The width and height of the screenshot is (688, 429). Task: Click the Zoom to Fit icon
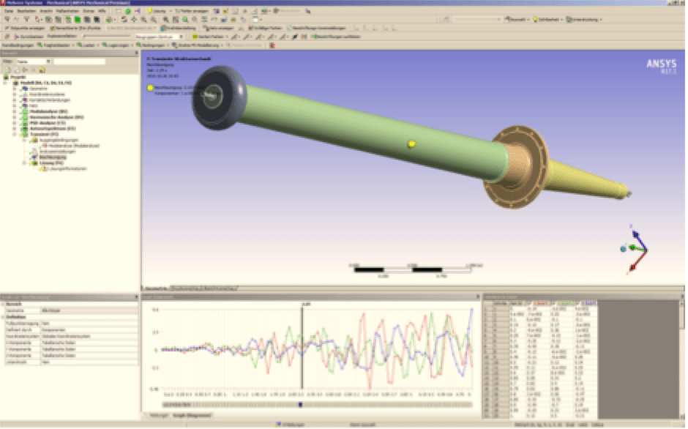point(166,19)
